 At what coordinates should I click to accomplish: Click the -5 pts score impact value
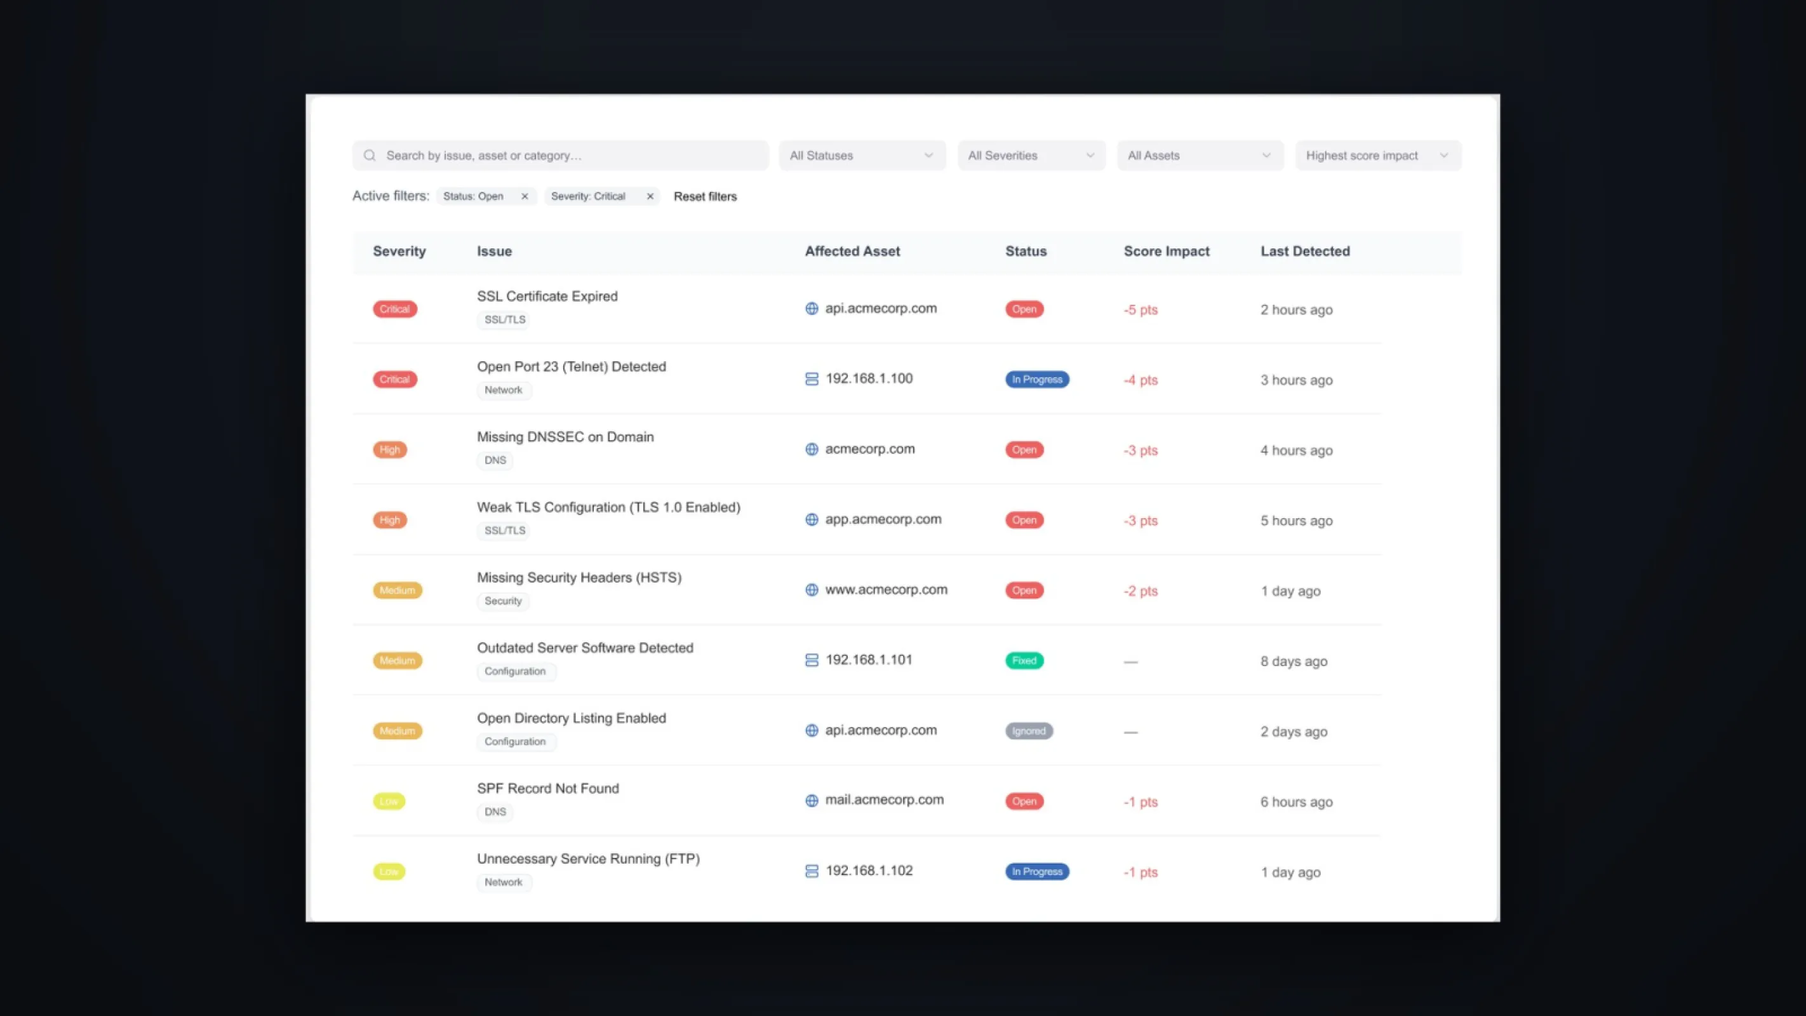click(x=1140, y=309)
